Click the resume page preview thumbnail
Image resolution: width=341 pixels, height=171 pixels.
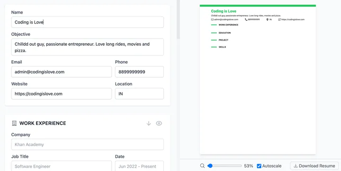tap(258, 80)
